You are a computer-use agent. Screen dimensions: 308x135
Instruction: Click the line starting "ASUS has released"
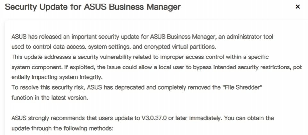click(142, 37)
